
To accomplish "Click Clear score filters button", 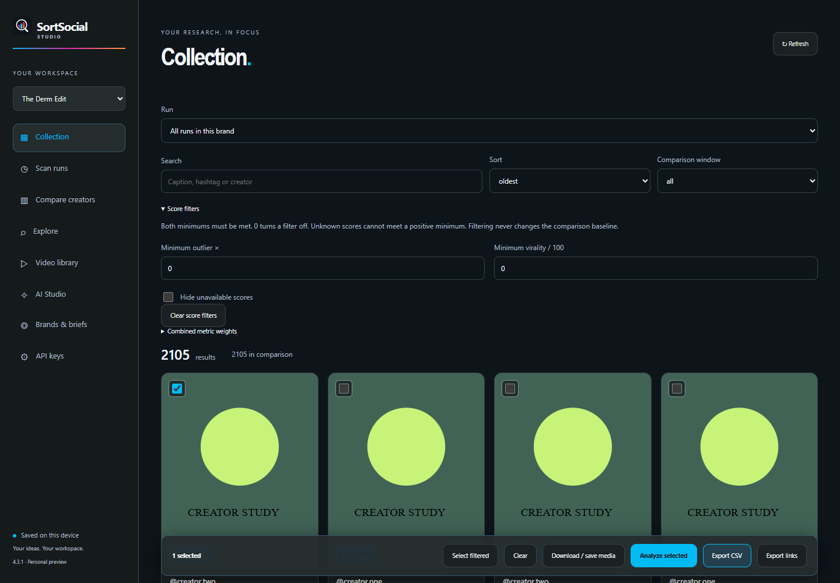I will pos(193,315).
